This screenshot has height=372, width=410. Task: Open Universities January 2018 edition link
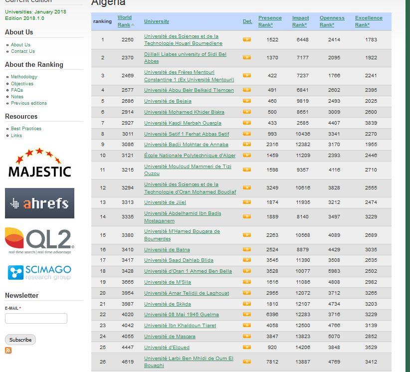[x=35, y=15]
